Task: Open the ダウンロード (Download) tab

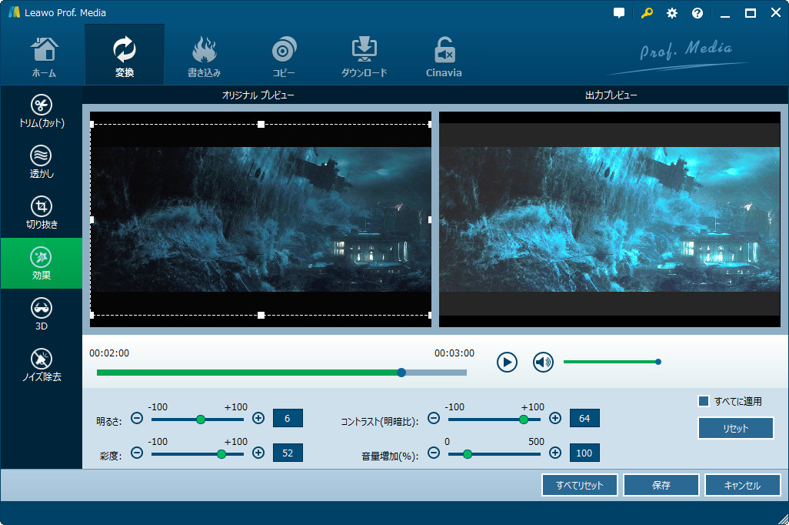Action: [364, 56]
